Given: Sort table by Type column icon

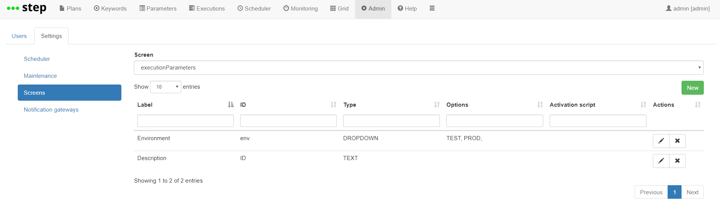Looking at the screenshot, I should pyautogui.click(x=437, y=105).
